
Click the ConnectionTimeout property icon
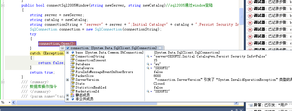[x=72, y=60]
